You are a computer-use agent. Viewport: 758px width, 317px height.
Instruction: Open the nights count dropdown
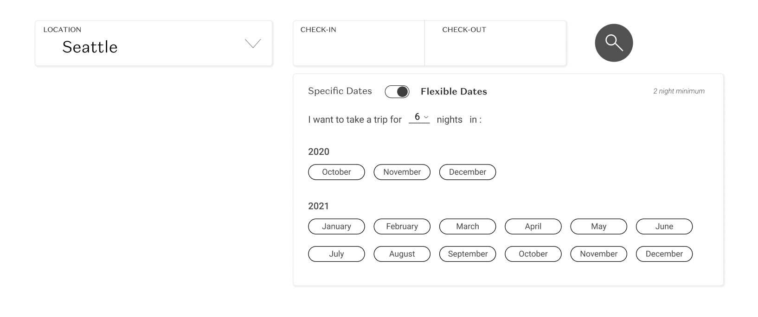click(419, 118)
